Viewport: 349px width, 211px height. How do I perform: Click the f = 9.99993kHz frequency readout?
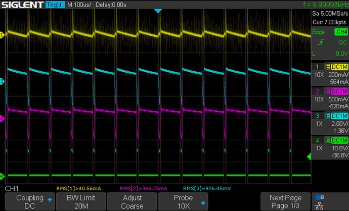(326, 5)
